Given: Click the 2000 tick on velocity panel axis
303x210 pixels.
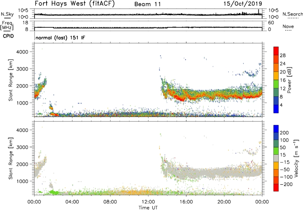Looking at the screenshot, I should tap(22, 164).
